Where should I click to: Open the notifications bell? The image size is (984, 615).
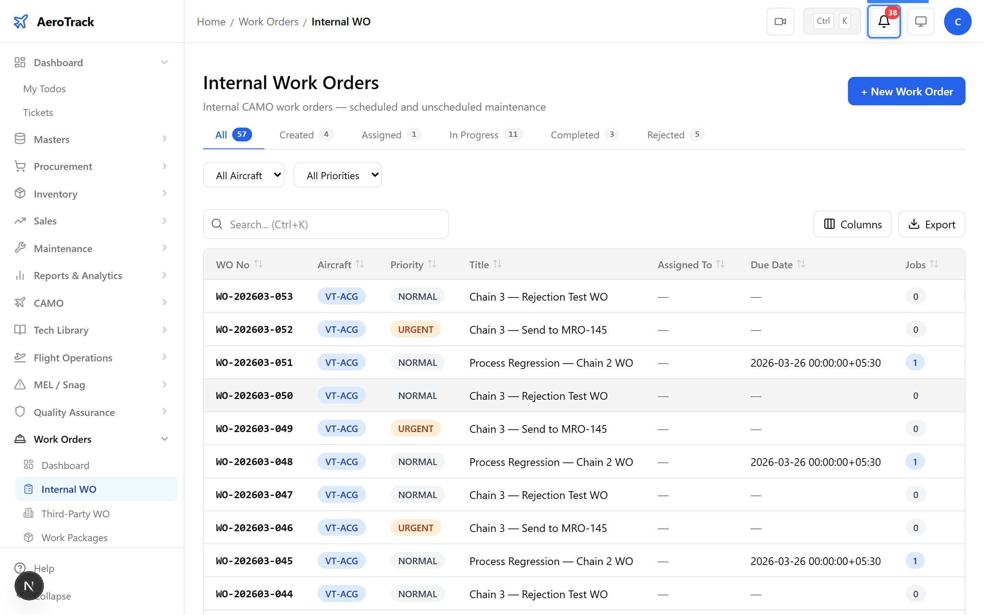(x=884, y=22)
